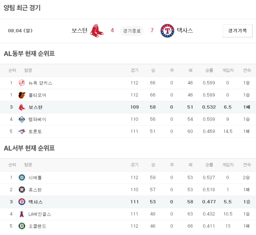Select the 보스턴 row in AL East standings
The height and width of the screenshot is (235, 256).
(128, 108)
